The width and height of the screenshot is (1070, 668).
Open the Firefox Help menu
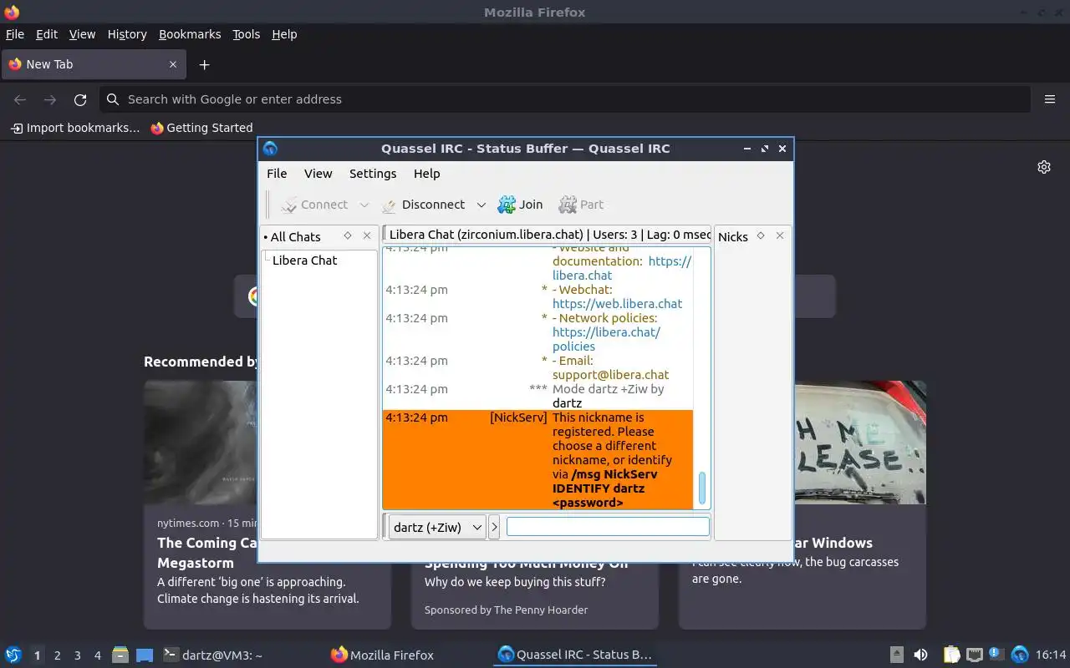[284, 34]
